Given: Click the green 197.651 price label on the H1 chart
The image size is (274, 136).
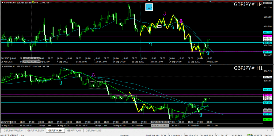Looking at the screenshot, I should pos(268,120).
